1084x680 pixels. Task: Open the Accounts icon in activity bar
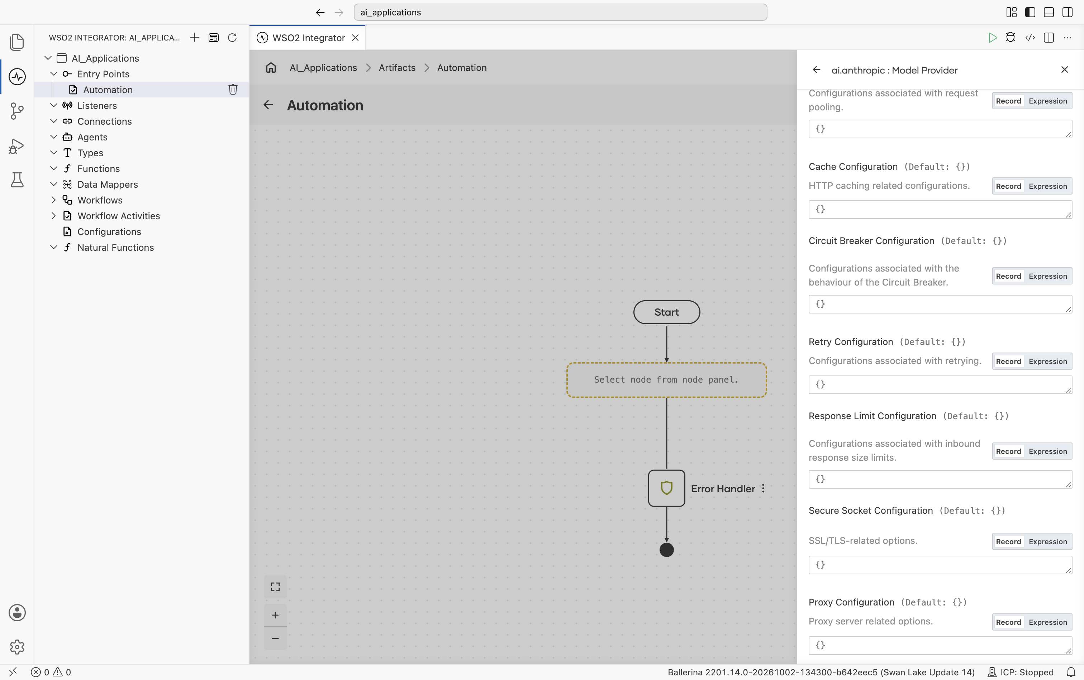click(17, 613)
